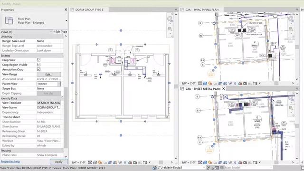Screen dimensions: 304x171
Task: Click Detail Level icon in SHEET METAL PLAN view
Action: [x=200, y=162]
